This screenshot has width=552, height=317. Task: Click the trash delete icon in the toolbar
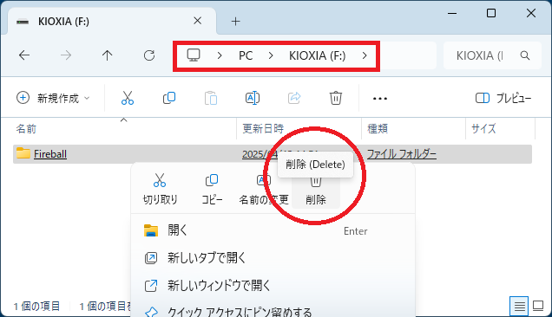pyautogui.click(x=336, y=98)
